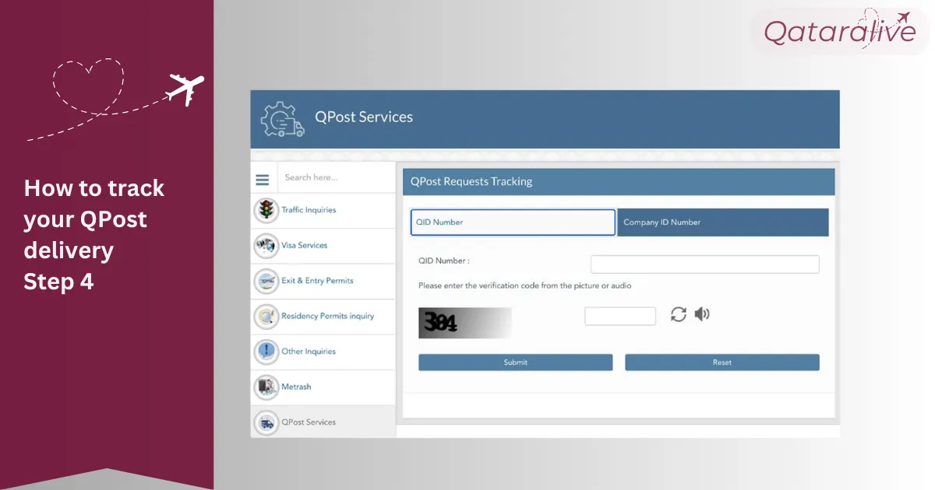Click the Residency Permits inquiry icon
The width and height of the screenshot is (935, 490).
tap(266, 317)
